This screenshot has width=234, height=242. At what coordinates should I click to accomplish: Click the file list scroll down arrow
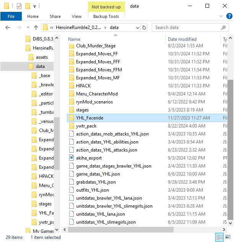click(x=230, y=223)
